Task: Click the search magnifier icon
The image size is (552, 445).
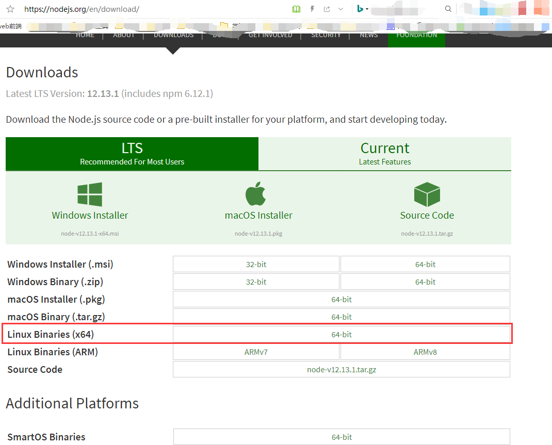Action: (448, 9)
